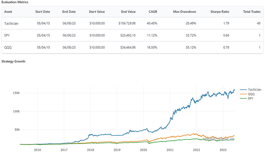The image size is (265, 152).
Task: Click the 2020 x-axis label
Action: 143,150
